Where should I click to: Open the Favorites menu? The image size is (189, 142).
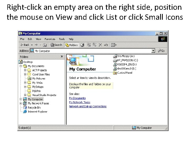tap(50, 39)
